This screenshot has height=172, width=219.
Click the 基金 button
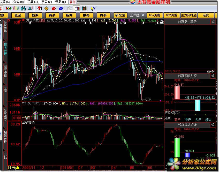pyautogui.click(x=18, y=15)
